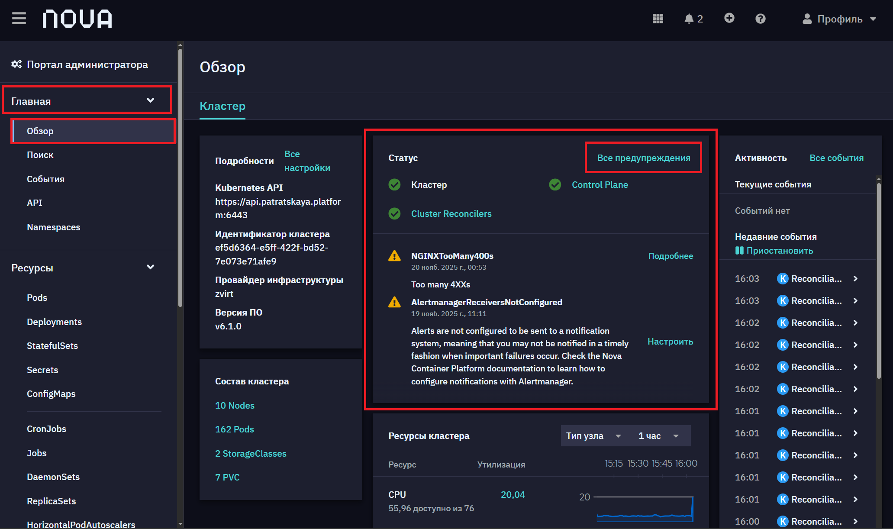Open StatefulSets in the sidebar
The height and width of the screenshot is (529, 893).
[52, 346]
